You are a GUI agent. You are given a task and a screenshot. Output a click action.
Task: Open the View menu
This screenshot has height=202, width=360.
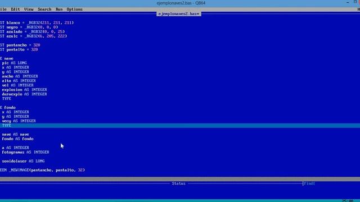click(29, 10)
